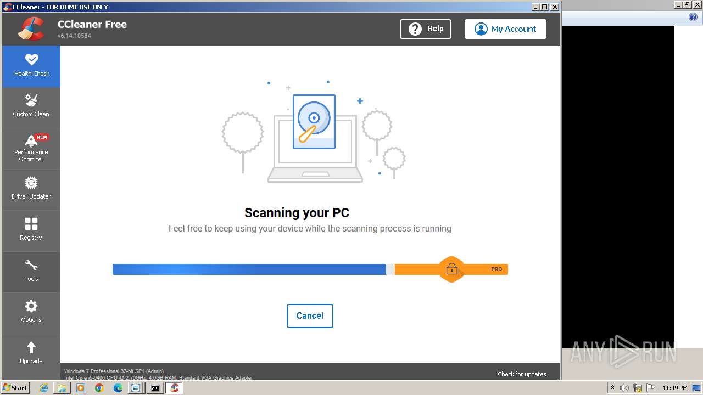Open the network status tray icon
The width and height of the screenshot is (703, 395).
tap(638, 388)
